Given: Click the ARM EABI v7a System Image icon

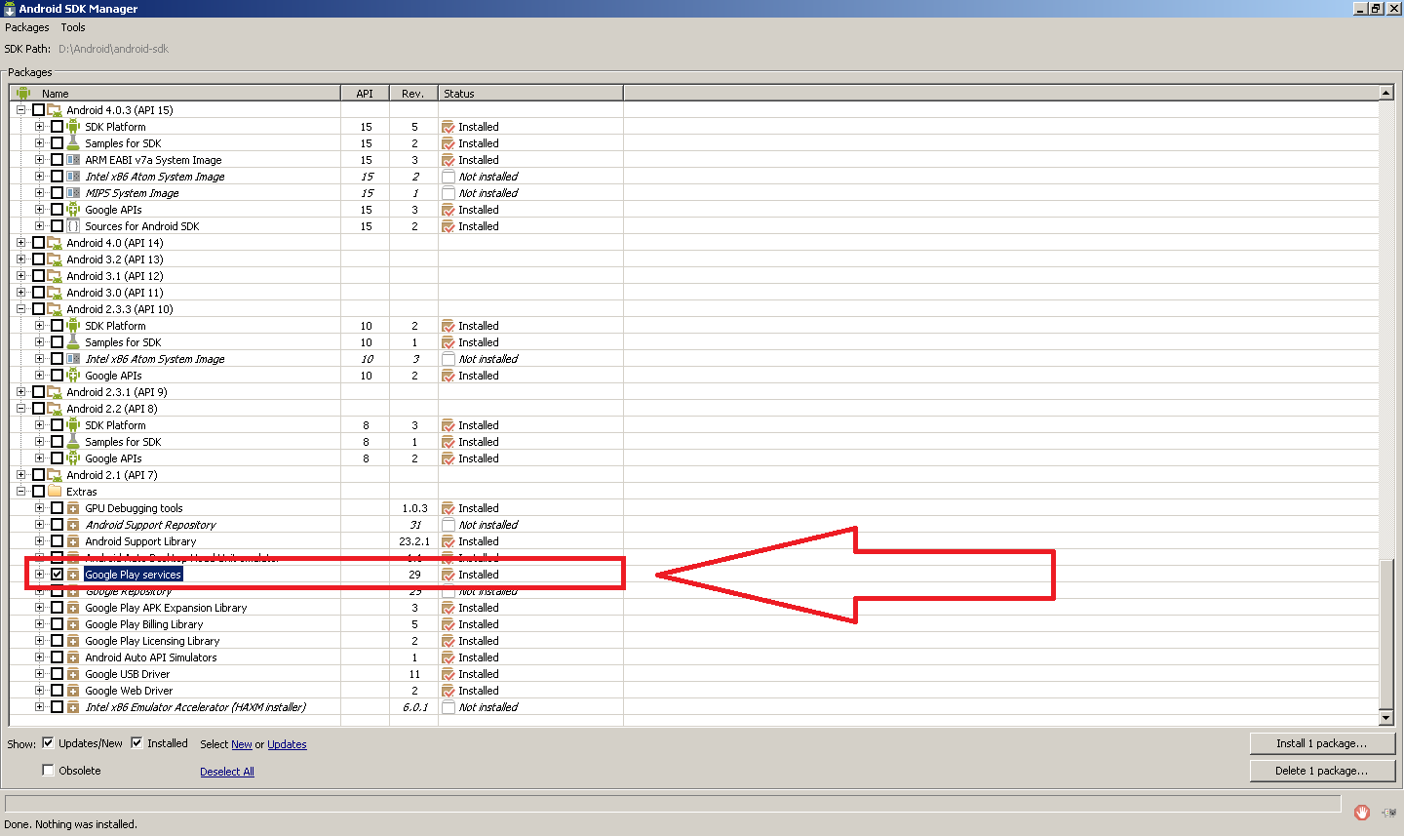Looking at the screenshot, I should click(x=73, y=160).
